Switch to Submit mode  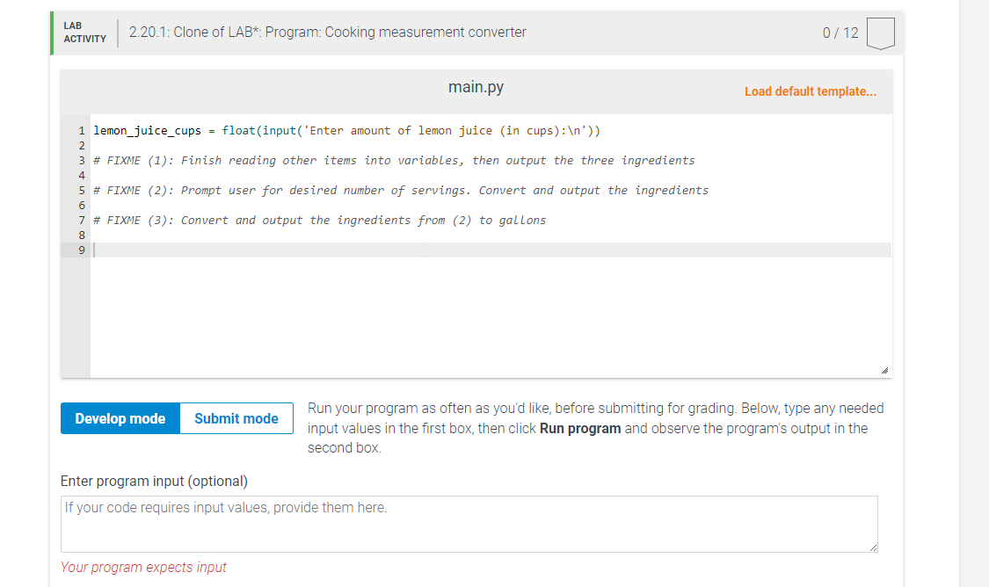click(x=236, y=418)
